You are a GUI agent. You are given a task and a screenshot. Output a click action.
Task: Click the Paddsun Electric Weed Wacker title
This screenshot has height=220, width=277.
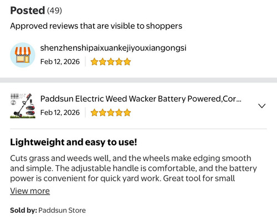141,99
